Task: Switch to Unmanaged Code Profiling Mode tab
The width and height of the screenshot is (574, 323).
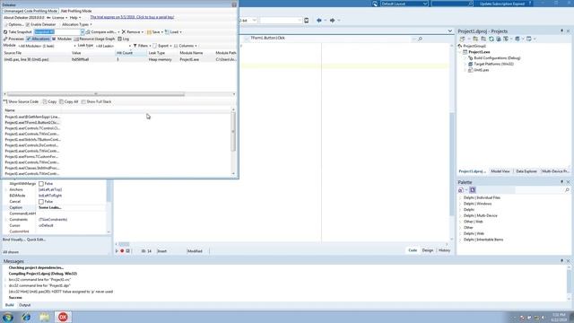Action: (30, 11)
